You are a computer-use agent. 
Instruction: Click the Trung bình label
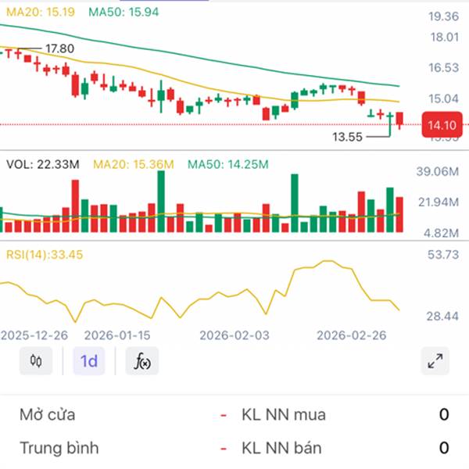59,448
